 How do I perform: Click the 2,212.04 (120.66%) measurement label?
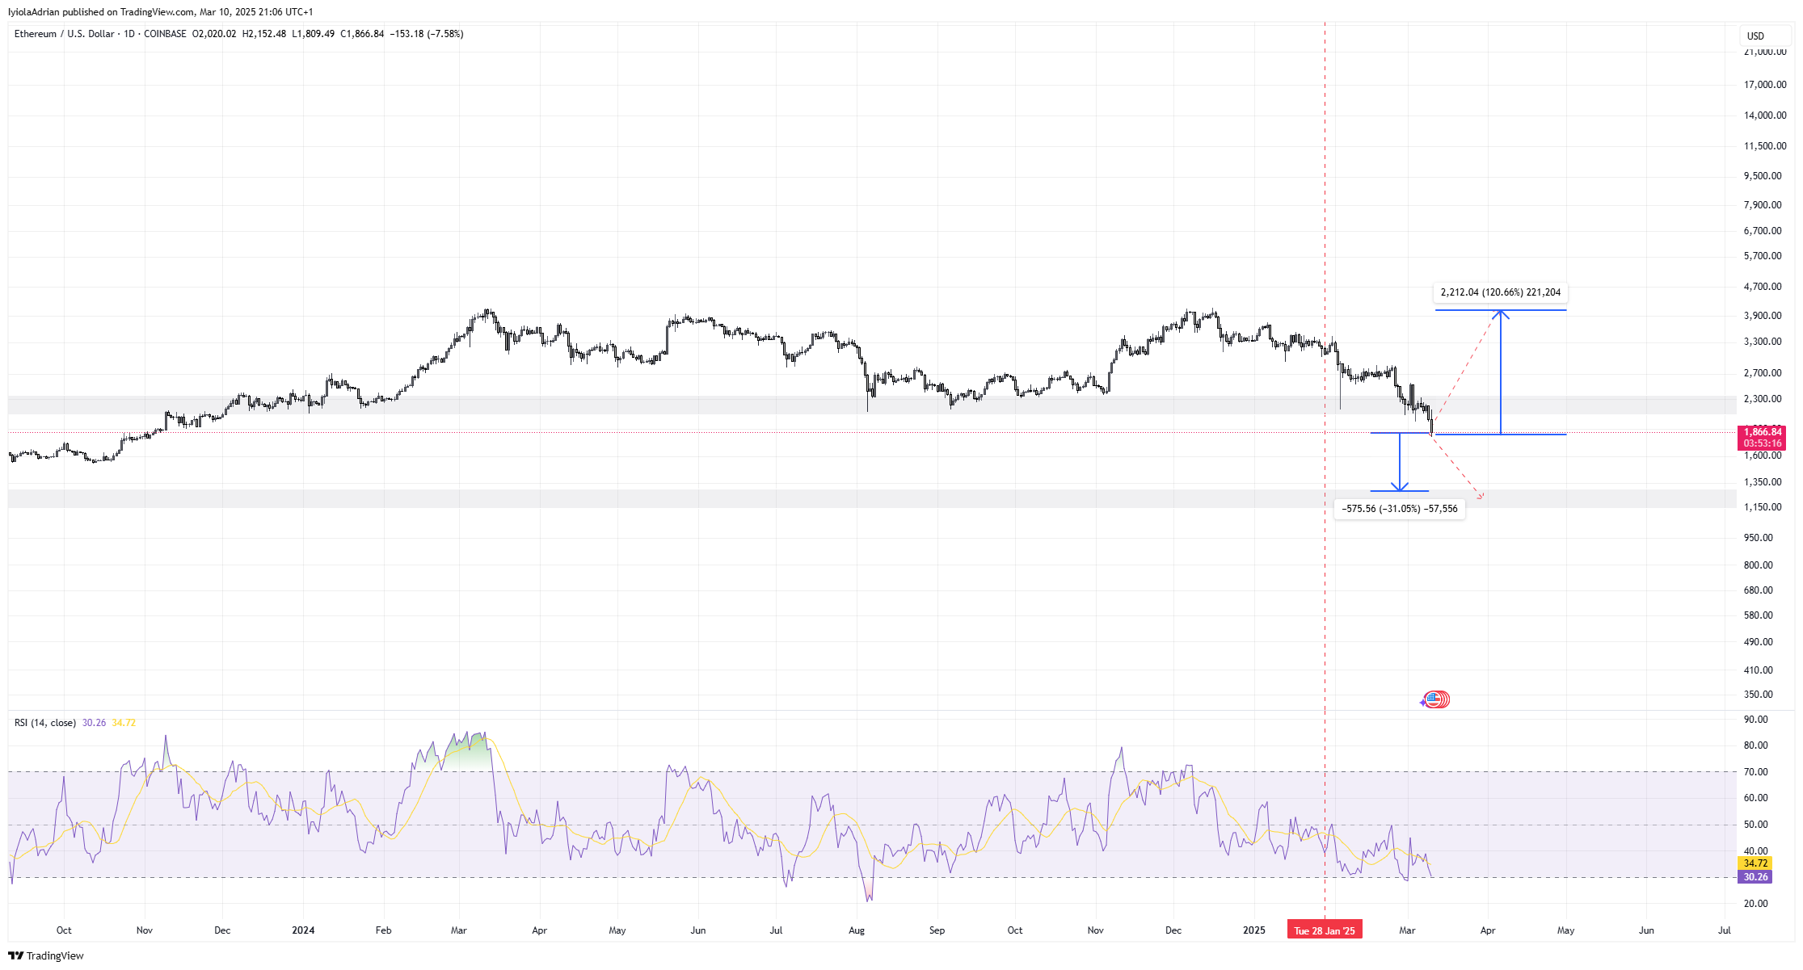click(x=1501, y=292)
